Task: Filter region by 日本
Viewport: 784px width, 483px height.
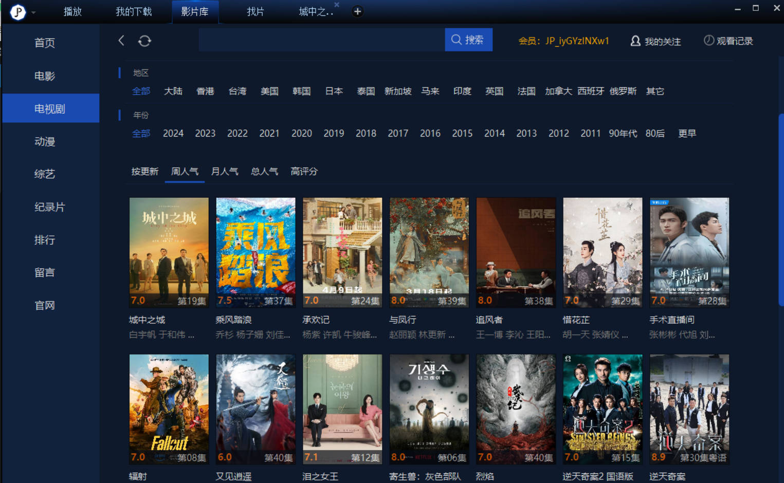Action: pos(334,91)
